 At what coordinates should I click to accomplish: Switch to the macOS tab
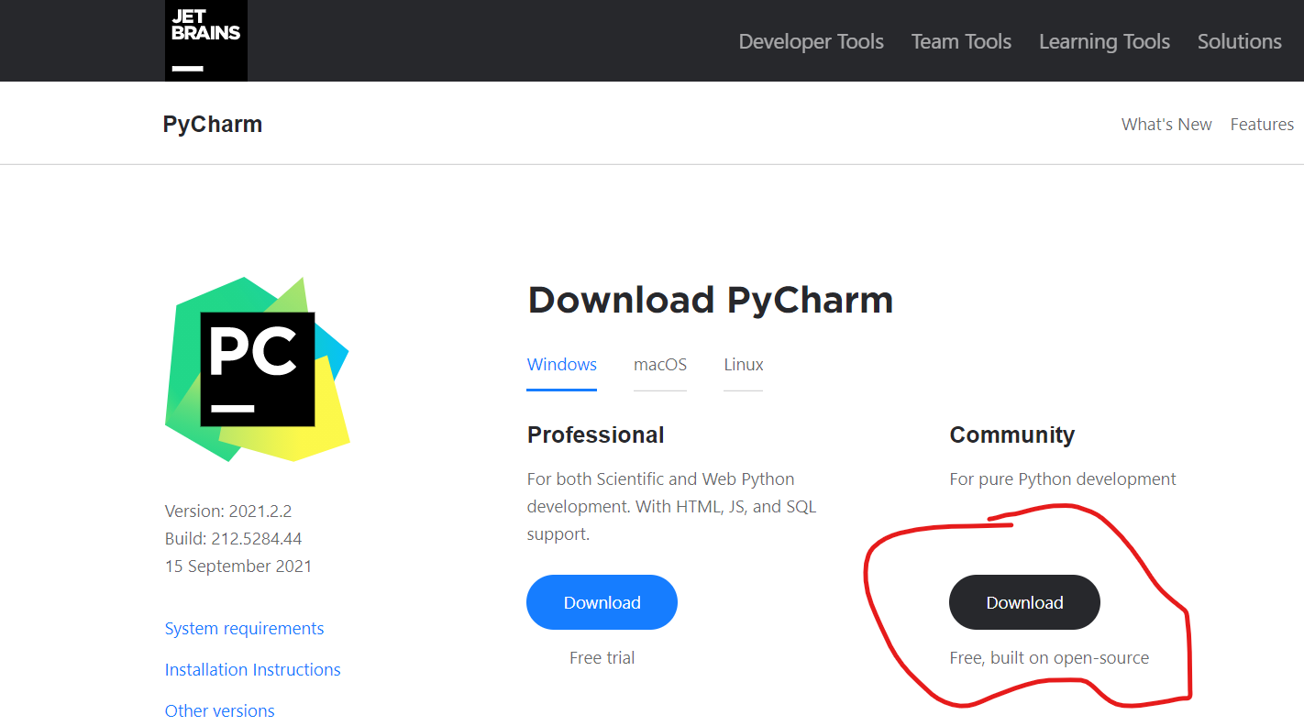(659, 365)
